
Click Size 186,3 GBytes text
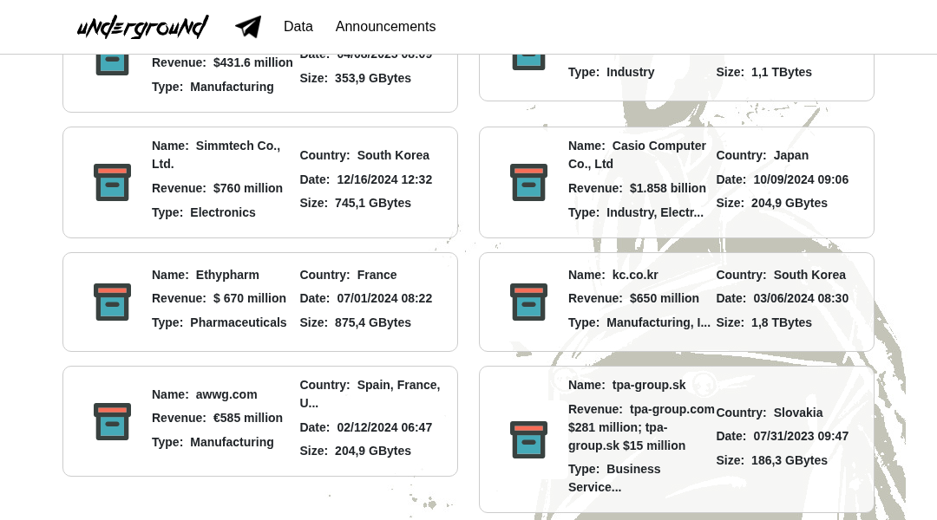point(772,460)
